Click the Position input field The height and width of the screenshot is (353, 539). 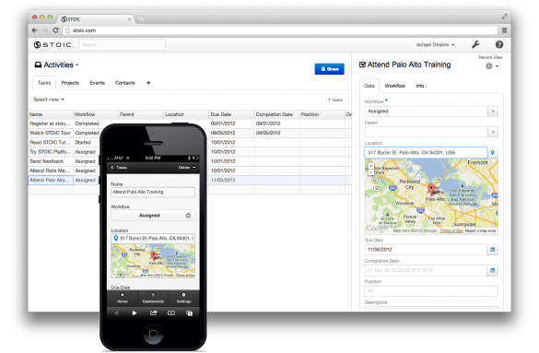[x=430, y=291]
